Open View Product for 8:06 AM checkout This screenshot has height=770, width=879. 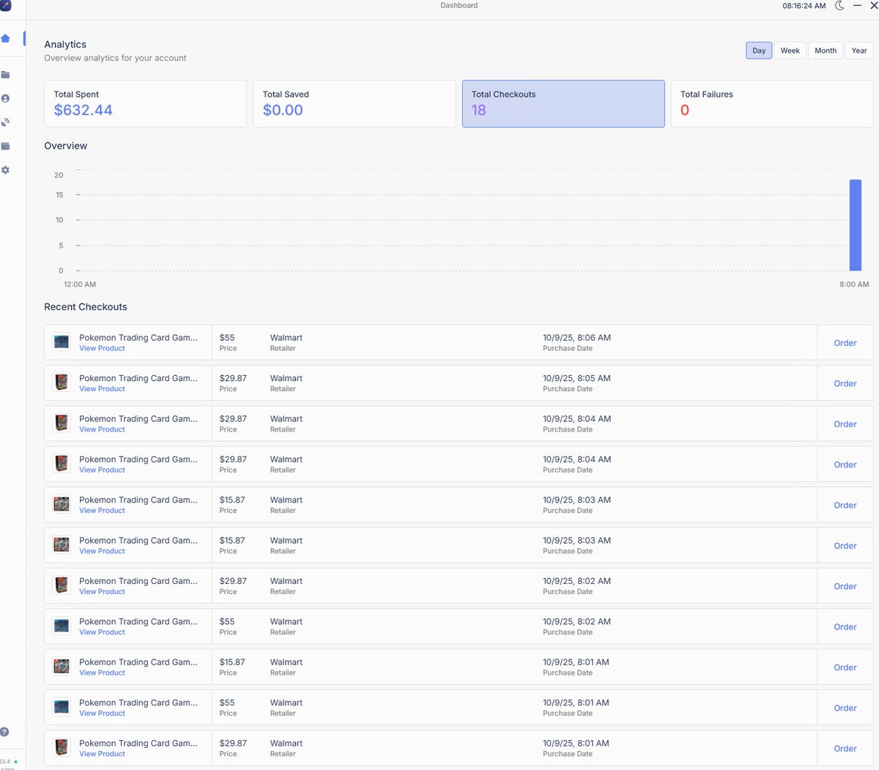point(102,349)
